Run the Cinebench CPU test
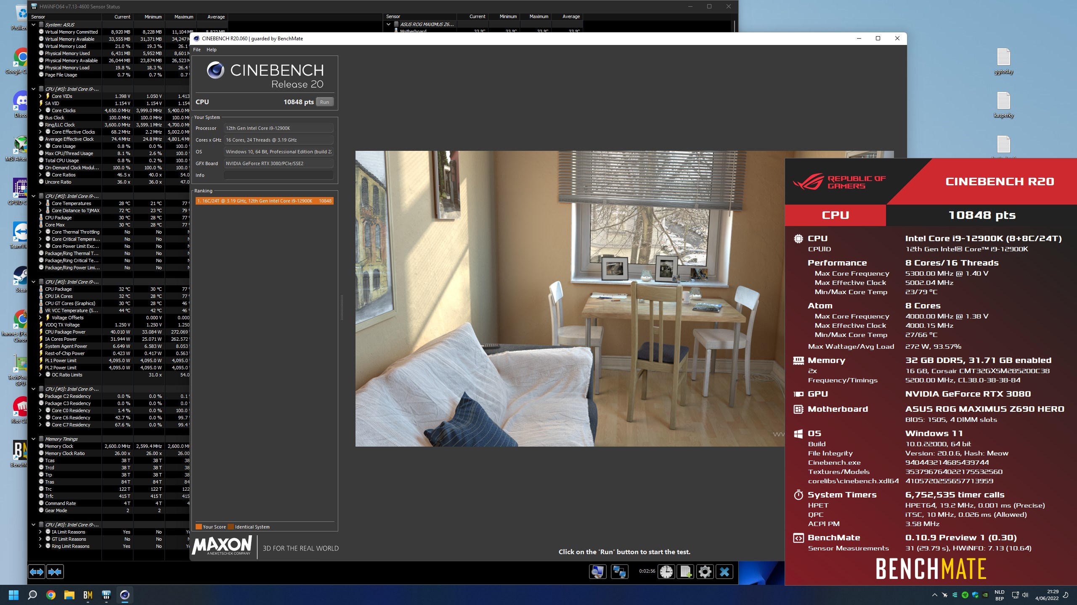1077x605 pixels. 324,102
